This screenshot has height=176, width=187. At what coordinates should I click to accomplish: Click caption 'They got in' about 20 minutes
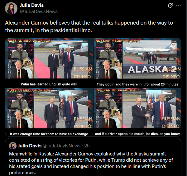tap(137, 84)
